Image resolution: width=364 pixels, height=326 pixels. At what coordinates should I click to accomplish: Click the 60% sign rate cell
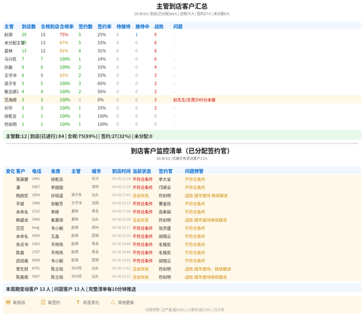click(x=102, y=84)
